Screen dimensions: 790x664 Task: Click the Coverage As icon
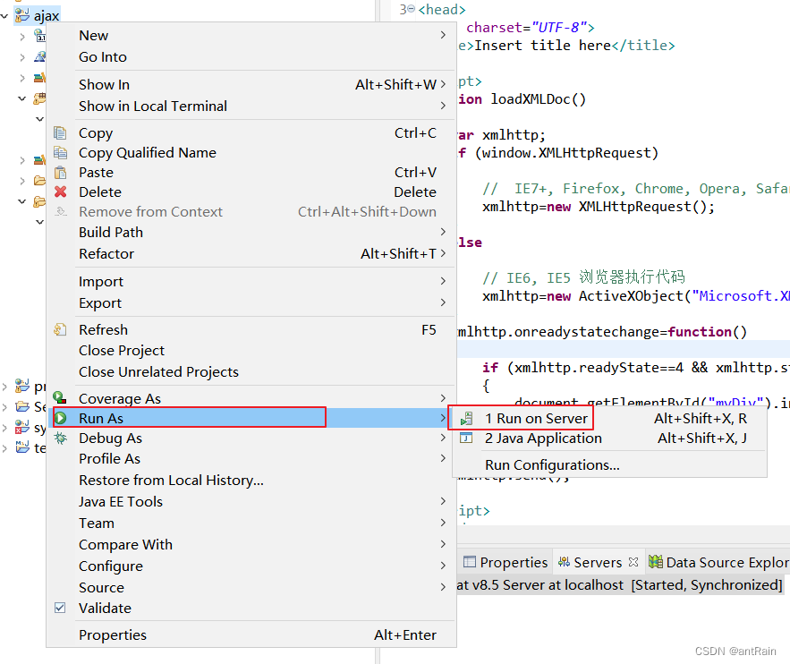tap(61, 398)
